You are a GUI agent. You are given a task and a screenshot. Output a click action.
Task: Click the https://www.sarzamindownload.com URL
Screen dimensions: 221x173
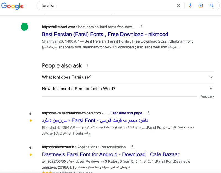click(71, 113)
